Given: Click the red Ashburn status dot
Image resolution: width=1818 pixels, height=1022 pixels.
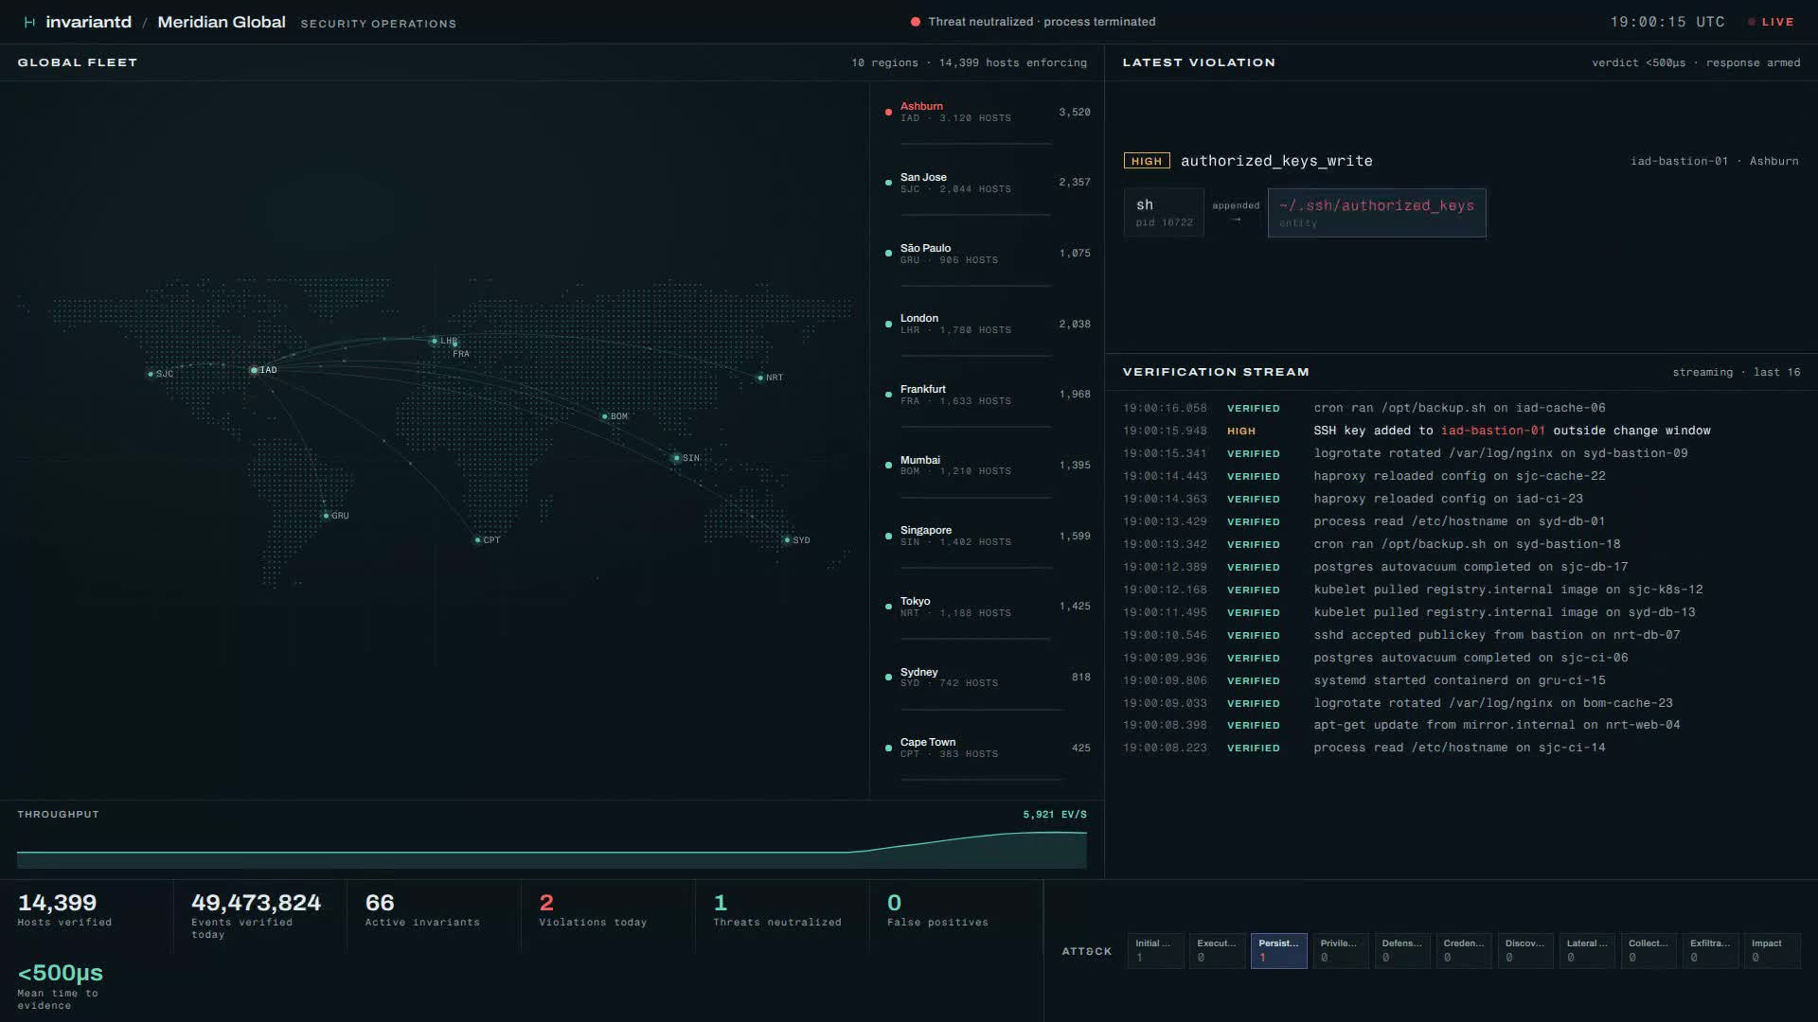Looking at the screenshot, I should (888, 112).
